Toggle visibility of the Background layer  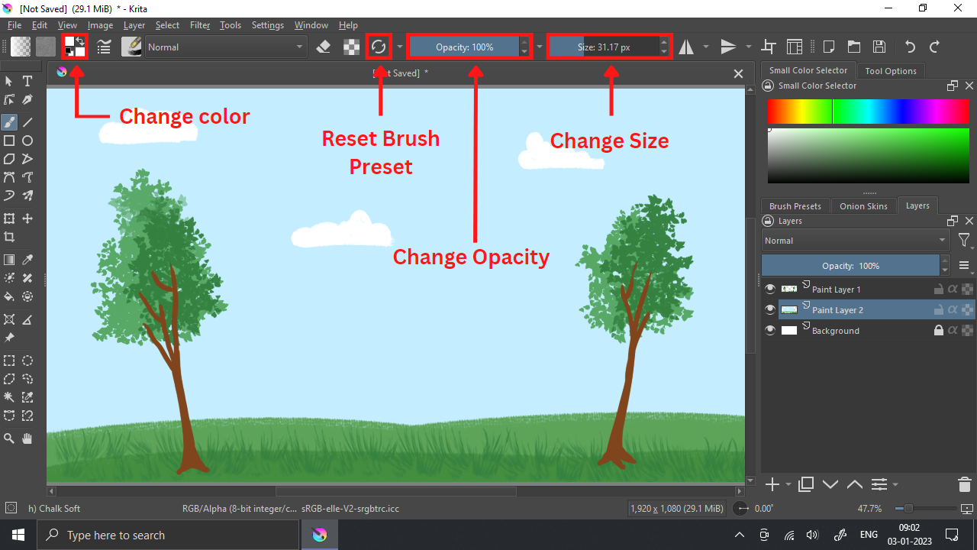(x=770, y=330)
